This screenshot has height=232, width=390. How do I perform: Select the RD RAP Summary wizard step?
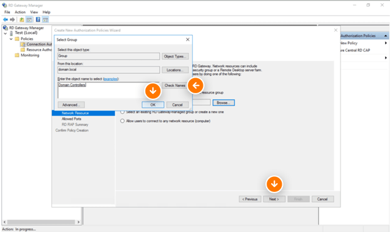pos(75,124)
